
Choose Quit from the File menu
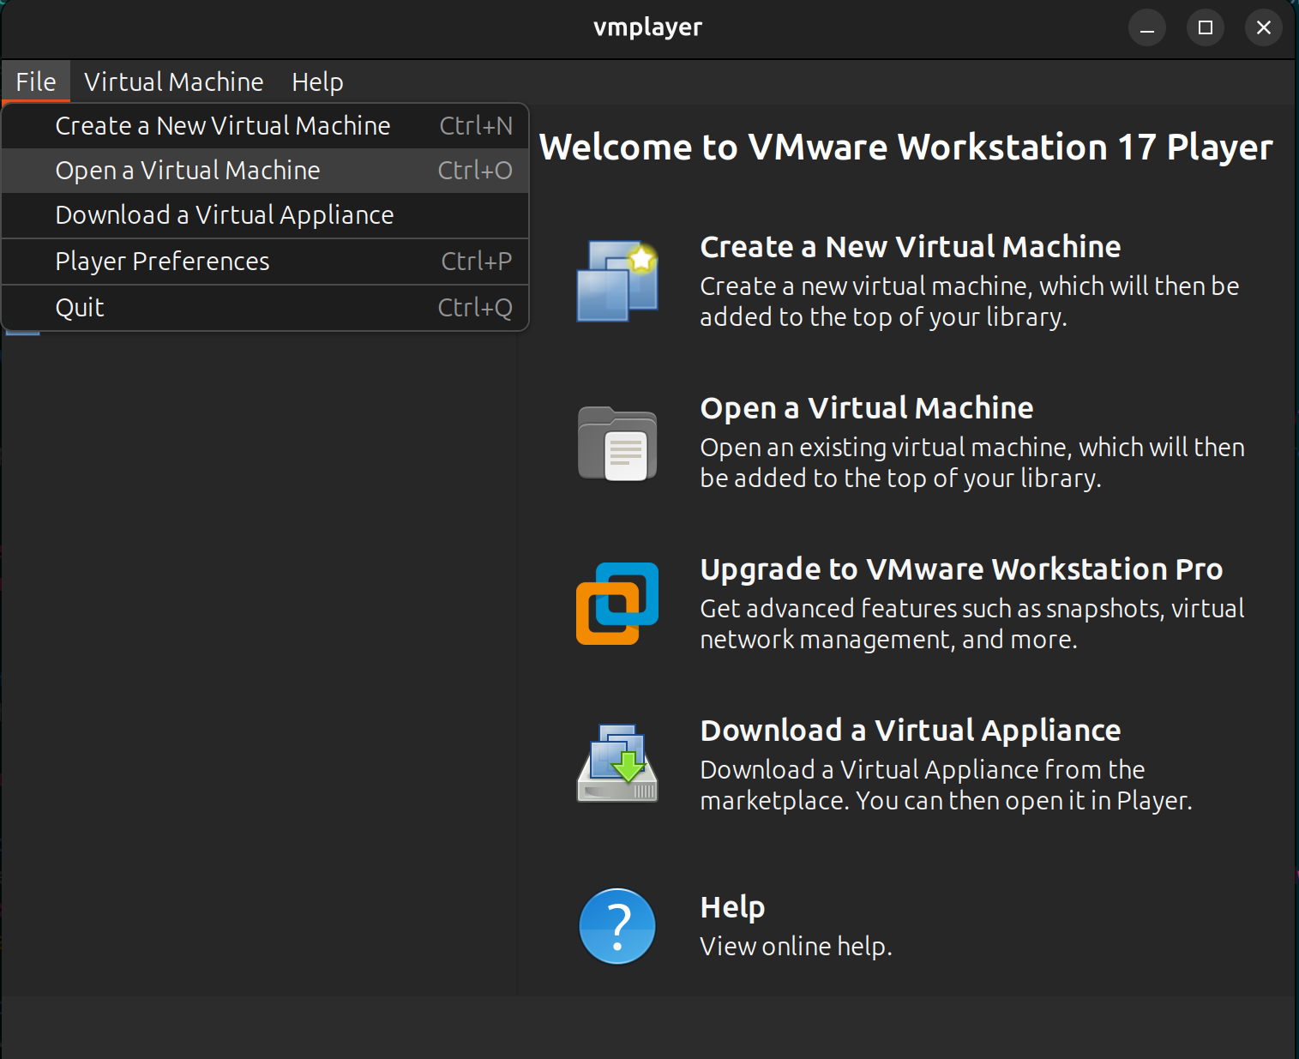(80, 308)
